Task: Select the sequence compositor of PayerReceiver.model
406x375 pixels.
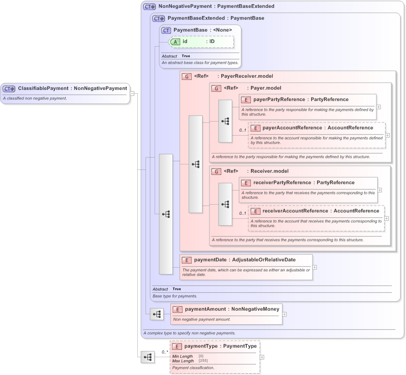Action: point(196,164)
